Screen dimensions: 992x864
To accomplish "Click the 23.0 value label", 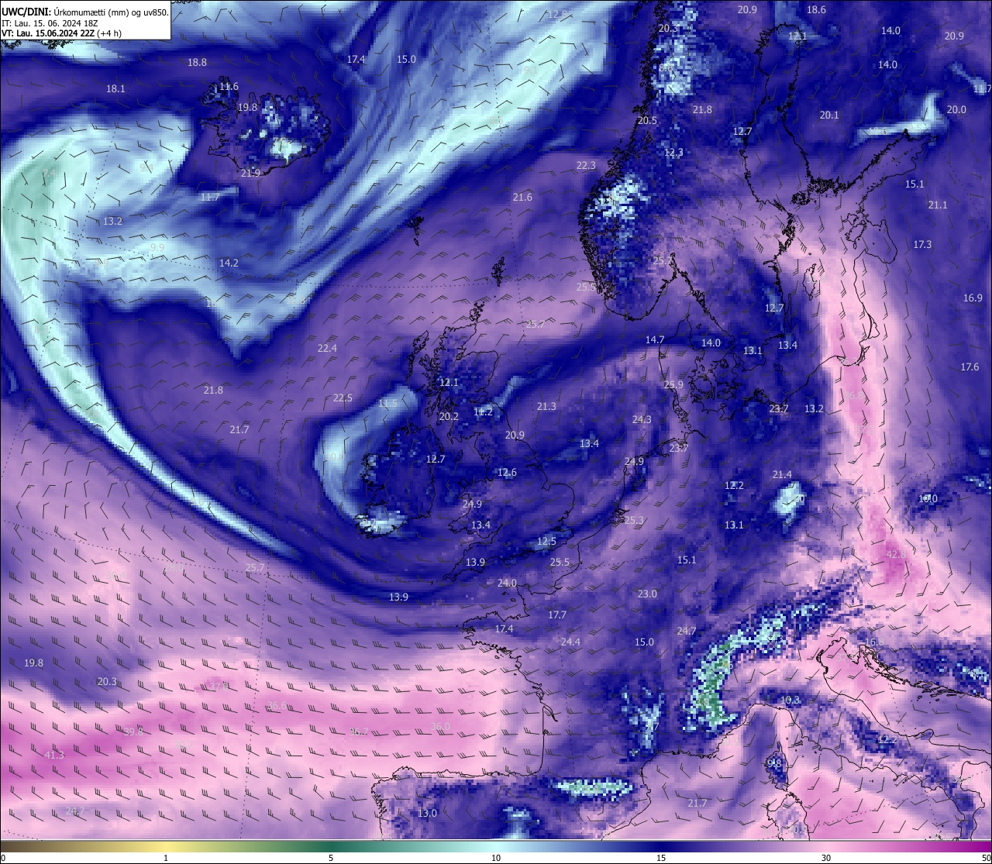I will (647, 594).
